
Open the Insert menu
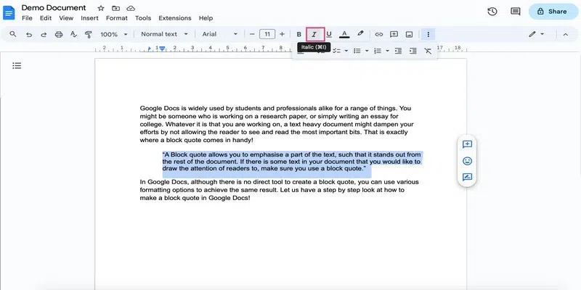pos(89,18)
